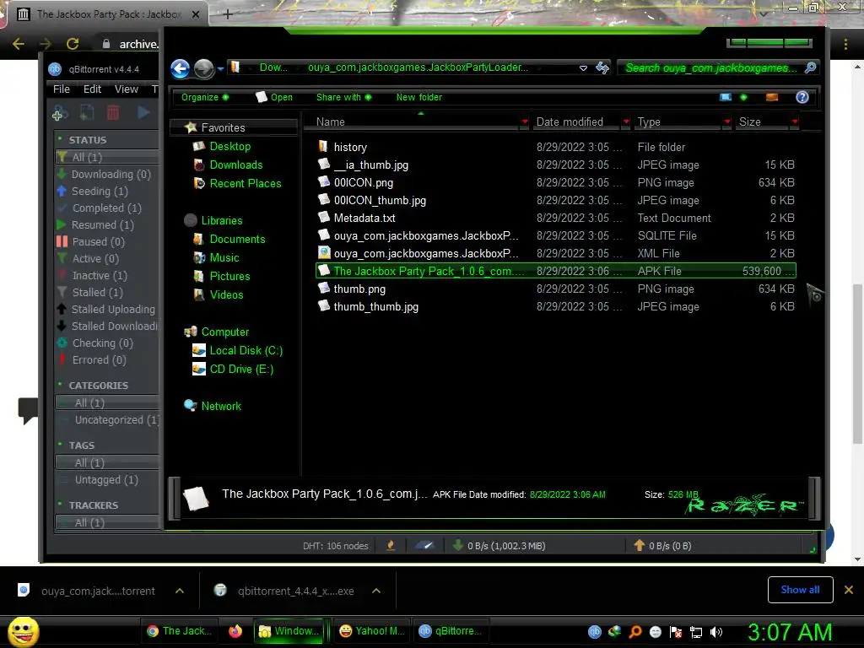Go back in Explorer navigation
The image size is (864, 648).
pos(181,68)
